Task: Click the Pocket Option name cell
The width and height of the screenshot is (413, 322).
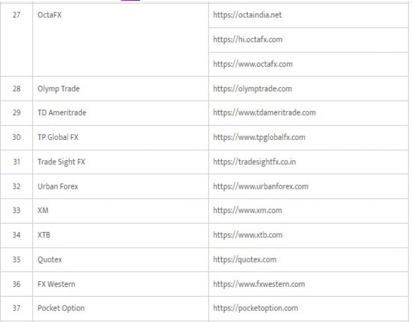Action: tap(61, 308)
